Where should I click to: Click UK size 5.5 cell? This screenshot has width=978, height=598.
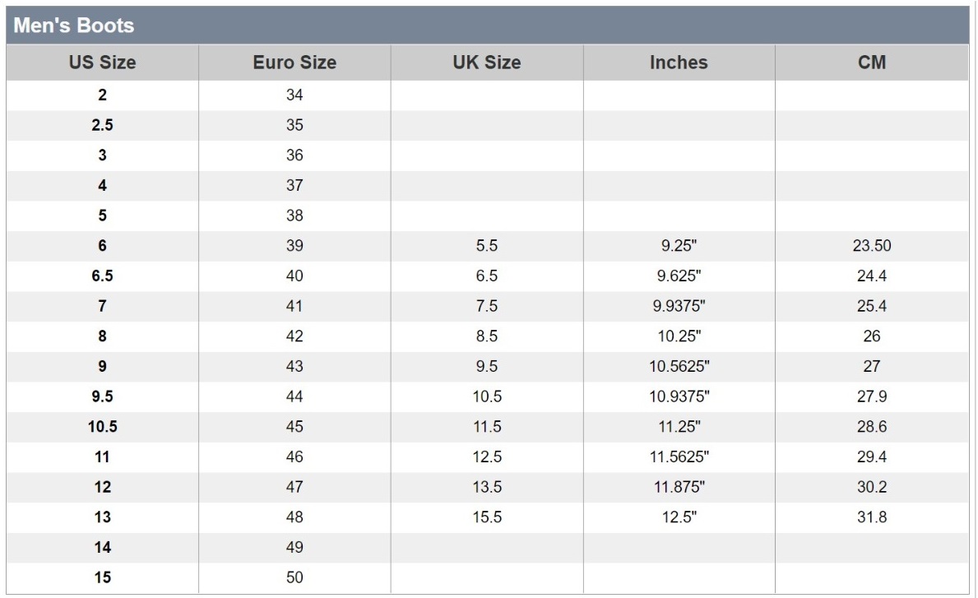coord(487,246)
